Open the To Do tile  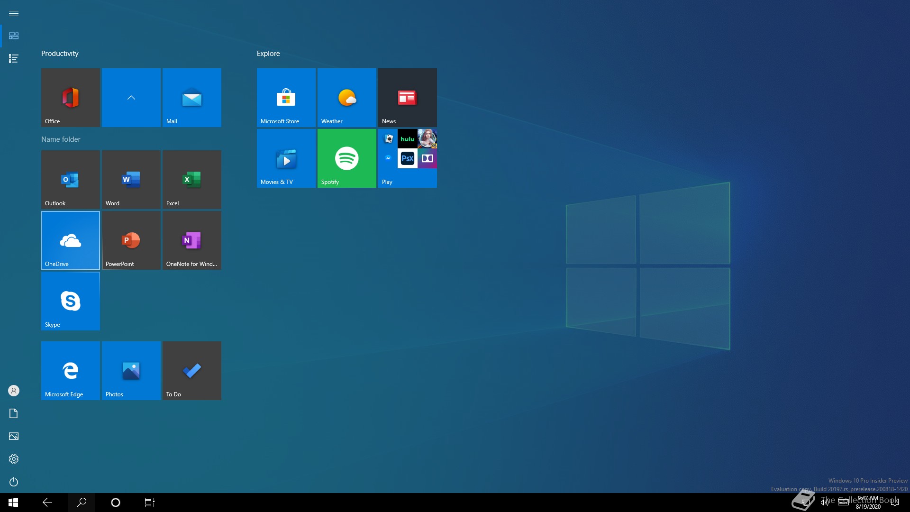point(191,371)
